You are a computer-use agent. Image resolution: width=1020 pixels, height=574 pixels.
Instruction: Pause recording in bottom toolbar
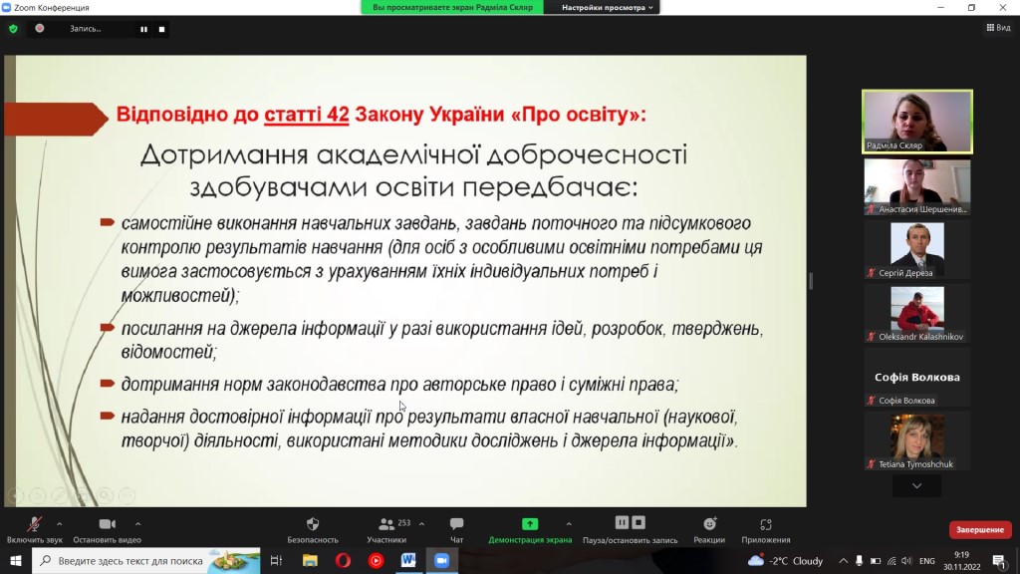(x=622, y=522)
